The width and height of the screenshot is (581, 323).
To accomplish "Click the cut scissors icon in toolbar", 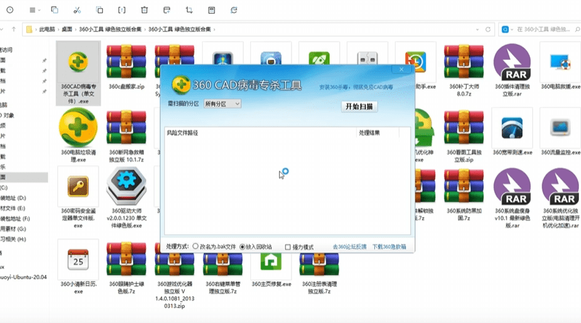I will (77, 10).
